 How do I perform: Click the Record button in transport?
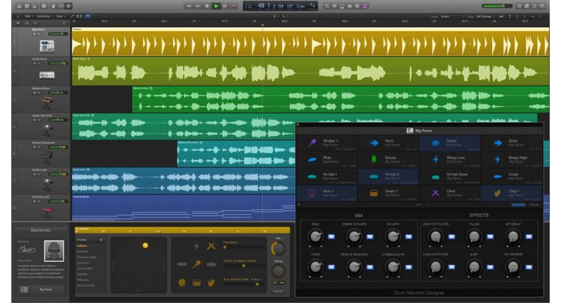point(234,6)
